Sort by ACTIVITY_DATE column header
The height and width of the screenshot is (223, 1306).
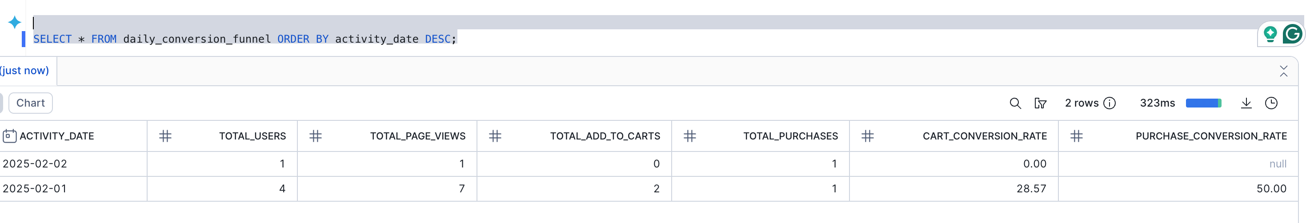tap(57, 136)
